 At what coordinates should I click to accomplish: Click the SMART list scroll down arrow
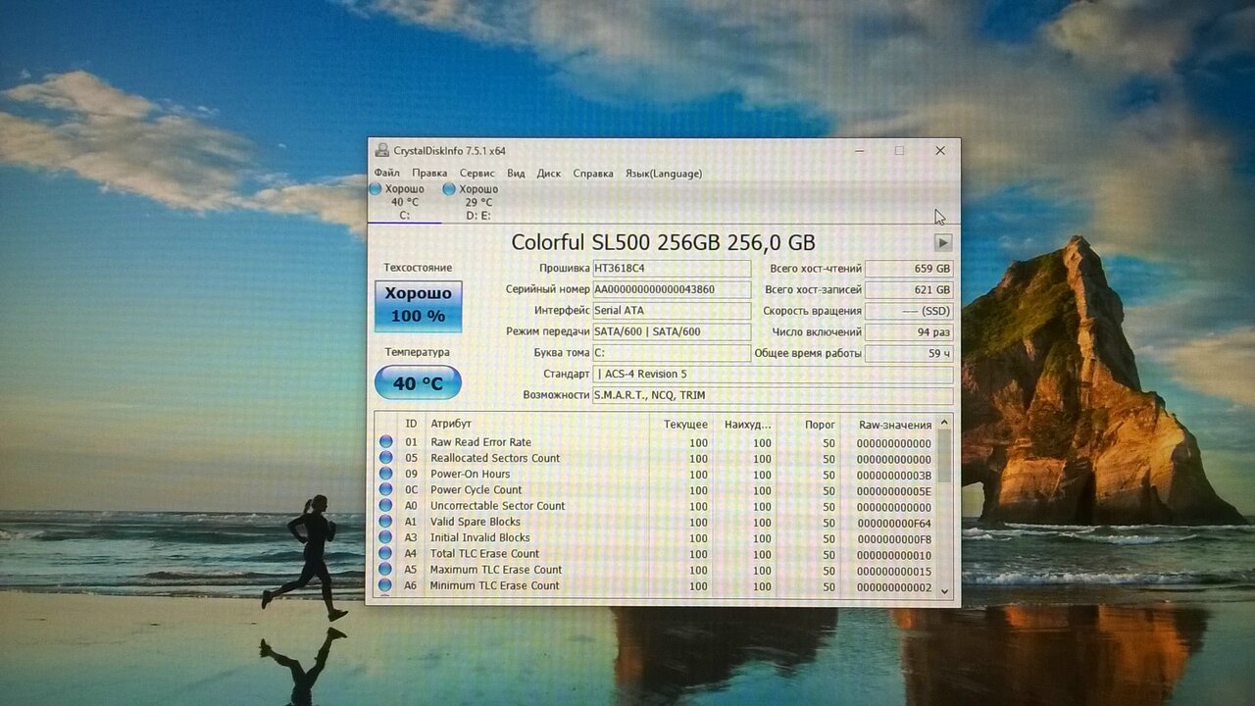tap(944, 590)
